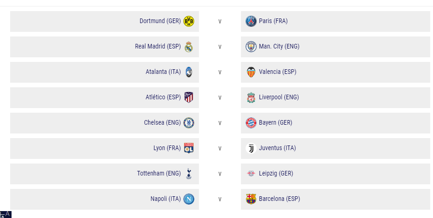Click the Borussia Dortmund BVB crest
Screen dimensions: 433x218
[189, 21]
